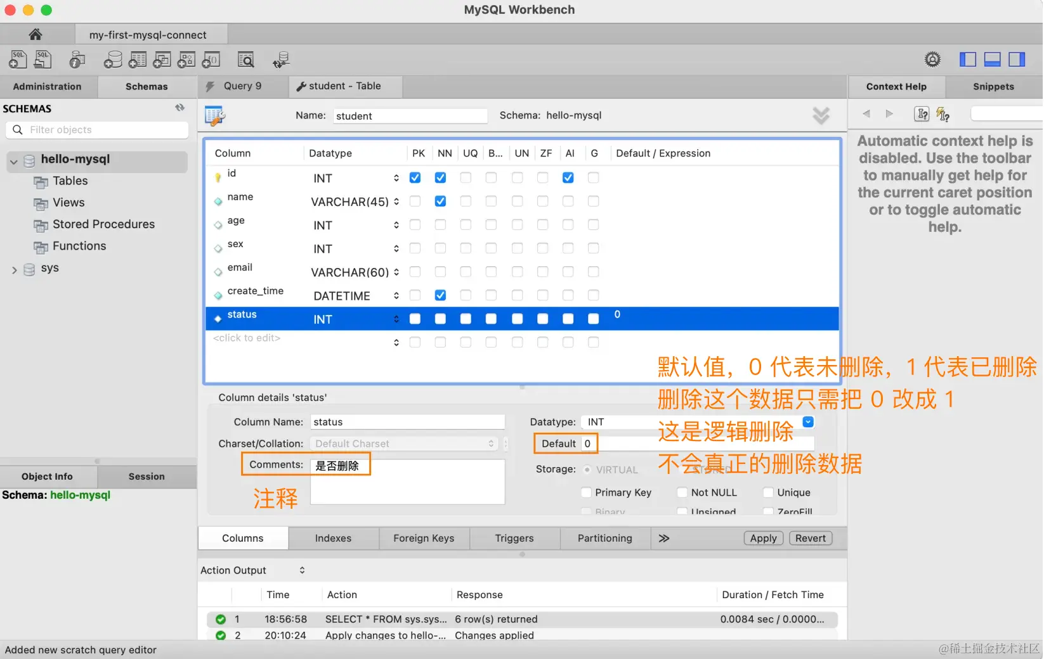Reconnect to DBMS icon
Screen dimensions: 1044x659
pyautogui.click(x=281, y=60)
